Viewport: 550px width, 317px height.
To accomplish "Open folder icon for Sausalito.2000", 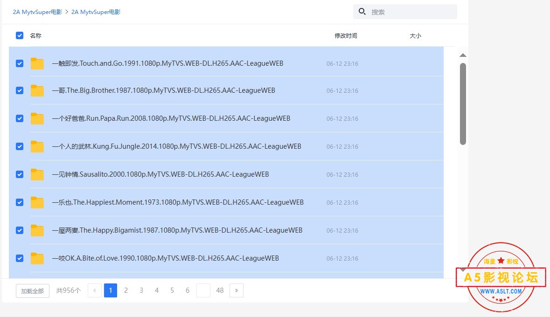I will [x=37, y=174].
